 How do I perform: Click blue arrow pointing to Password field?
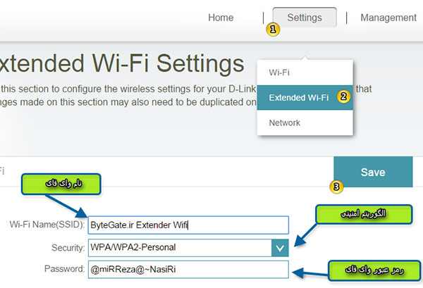[x=310, y=273]
